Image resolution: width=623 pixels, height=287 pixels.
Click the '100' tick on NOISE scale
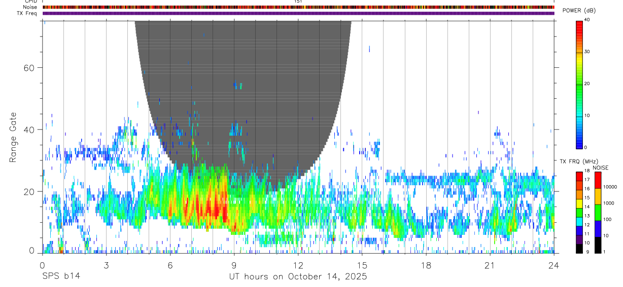pyautogui.click(x=607, y=219)
